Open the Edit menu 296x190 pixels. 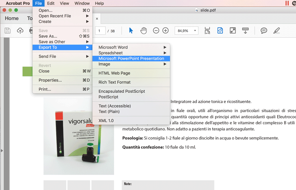click(x=51, y=3)
